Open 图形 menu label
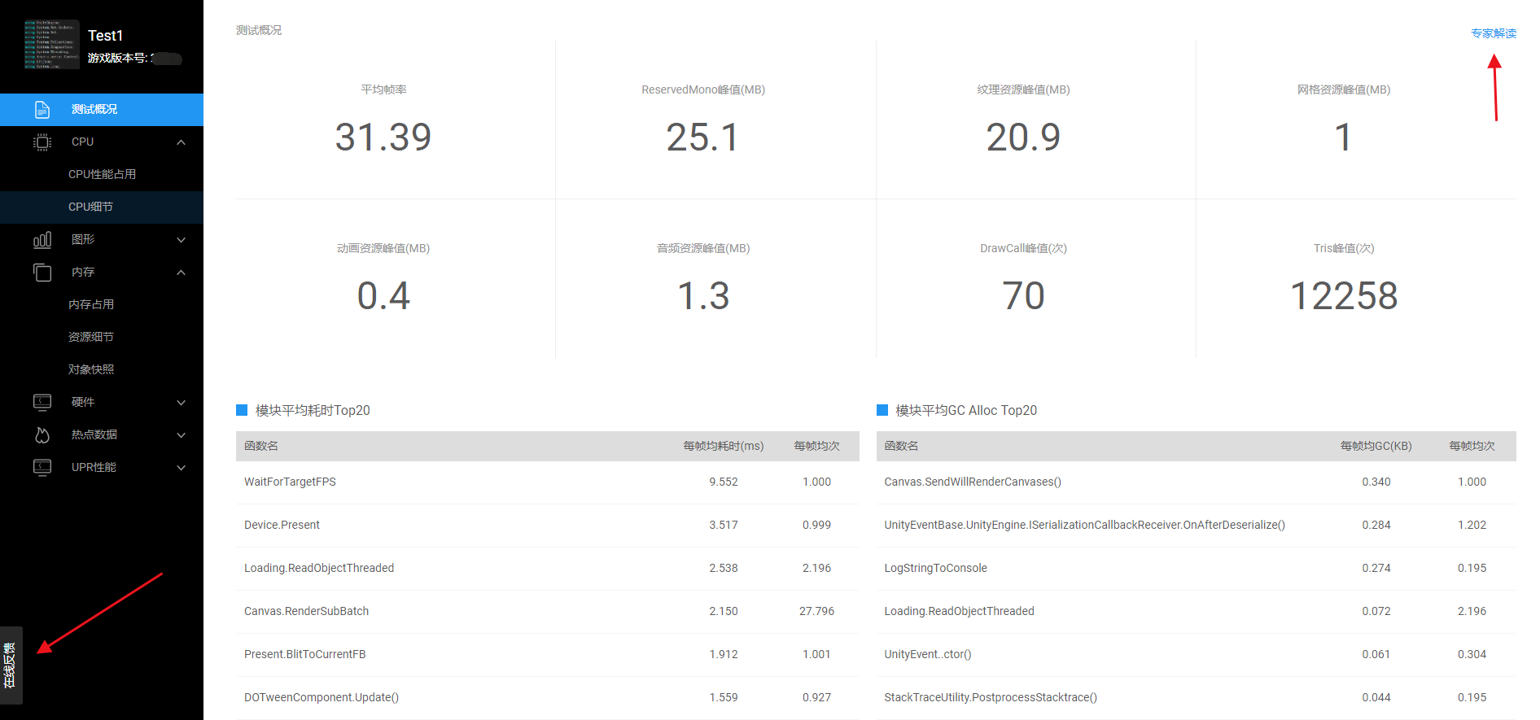 click(x=83, y=239)
